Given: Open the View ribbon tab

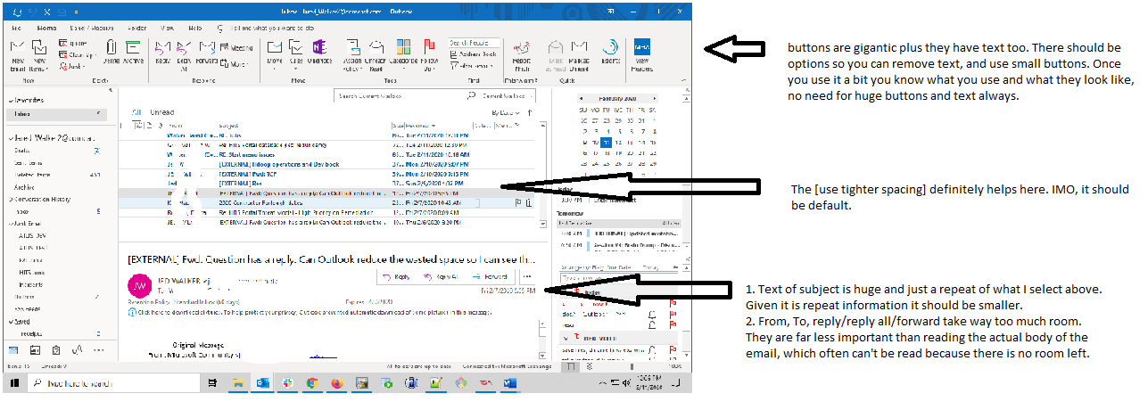Looking at the screenshot, I should click(167, 27).
